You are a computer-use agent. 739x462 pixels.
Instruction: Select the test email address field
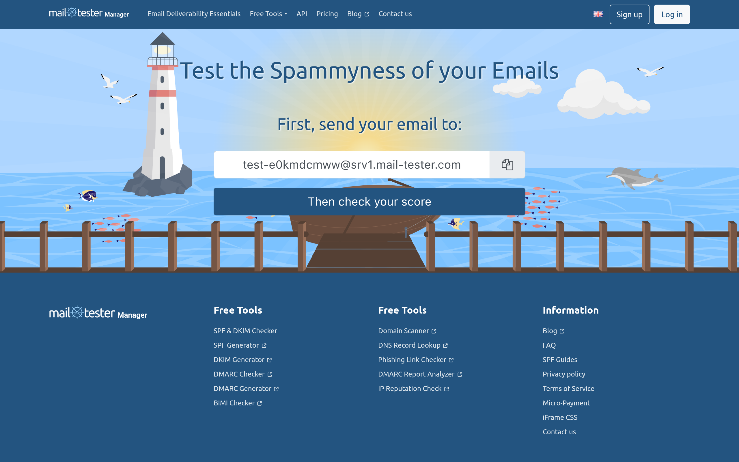[352, 165]
